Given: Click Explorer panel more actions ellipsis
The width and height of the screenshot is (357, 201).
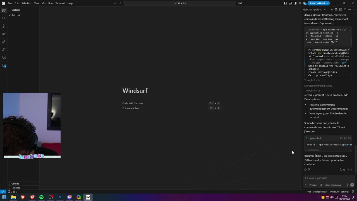Looking at the screenshot, I should coord(35,10).
